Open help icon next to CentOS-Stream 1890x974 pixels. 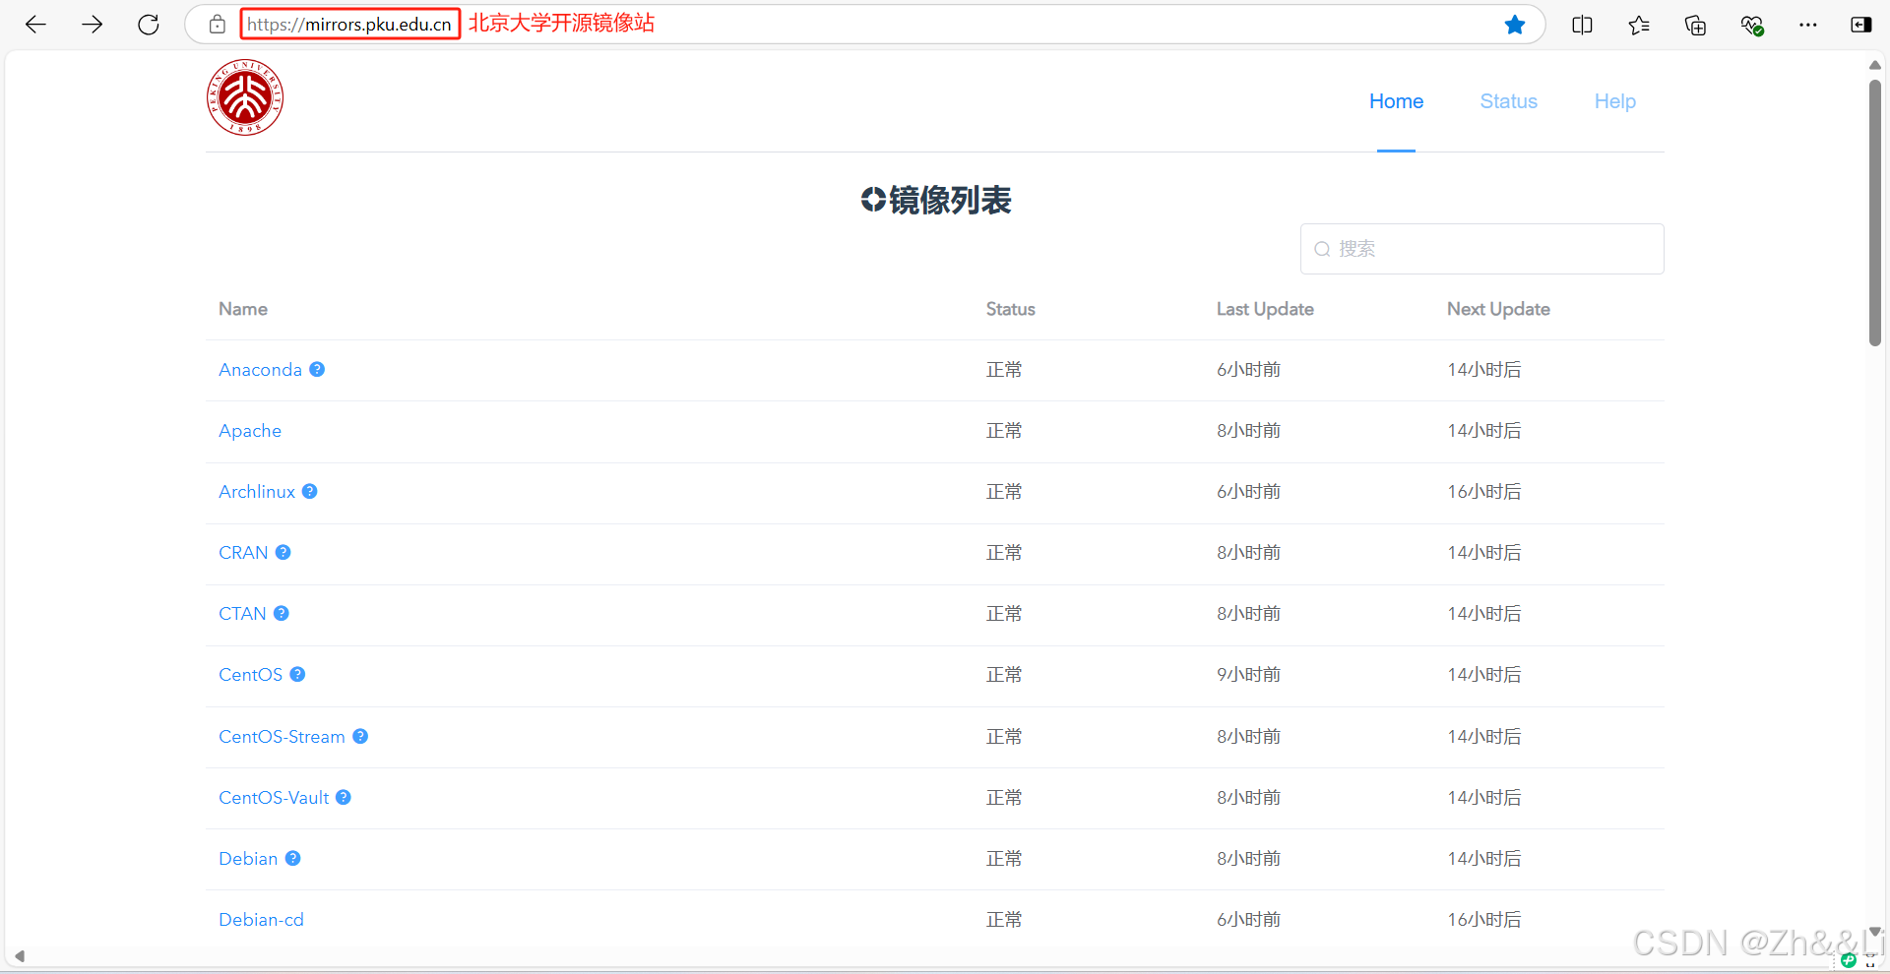point(360,736)
